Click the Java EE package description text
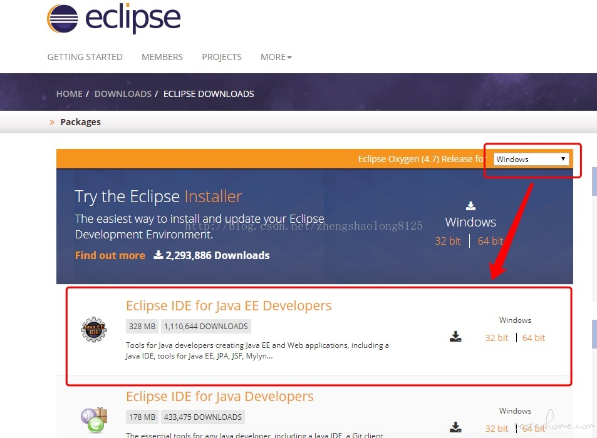The height and width of the screenshot is (438, 597). [x=257, y=350]
